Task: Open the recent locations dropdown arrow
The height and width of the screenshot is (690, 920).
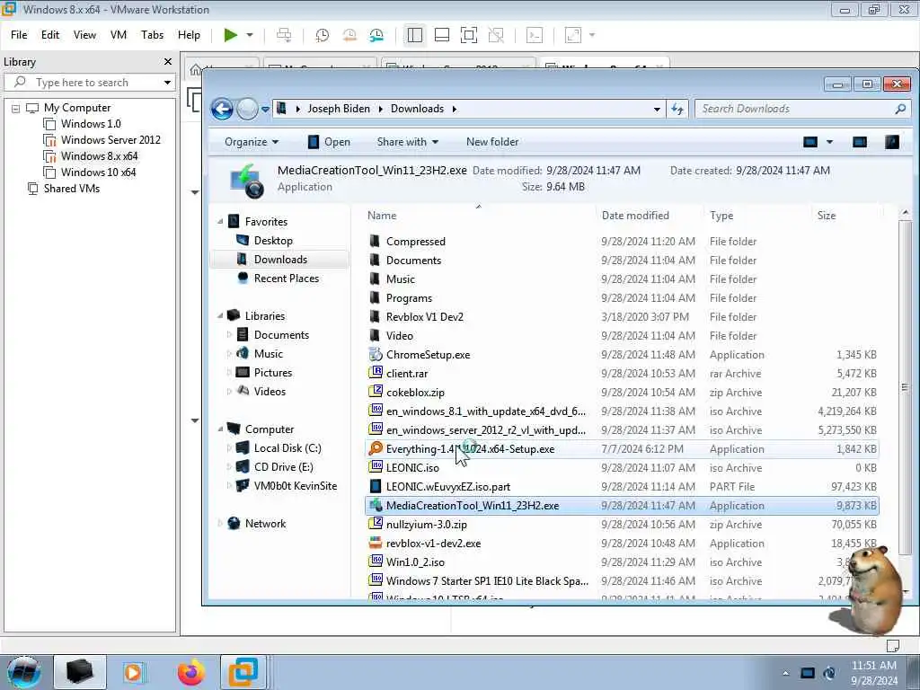Action: point(265,109)
